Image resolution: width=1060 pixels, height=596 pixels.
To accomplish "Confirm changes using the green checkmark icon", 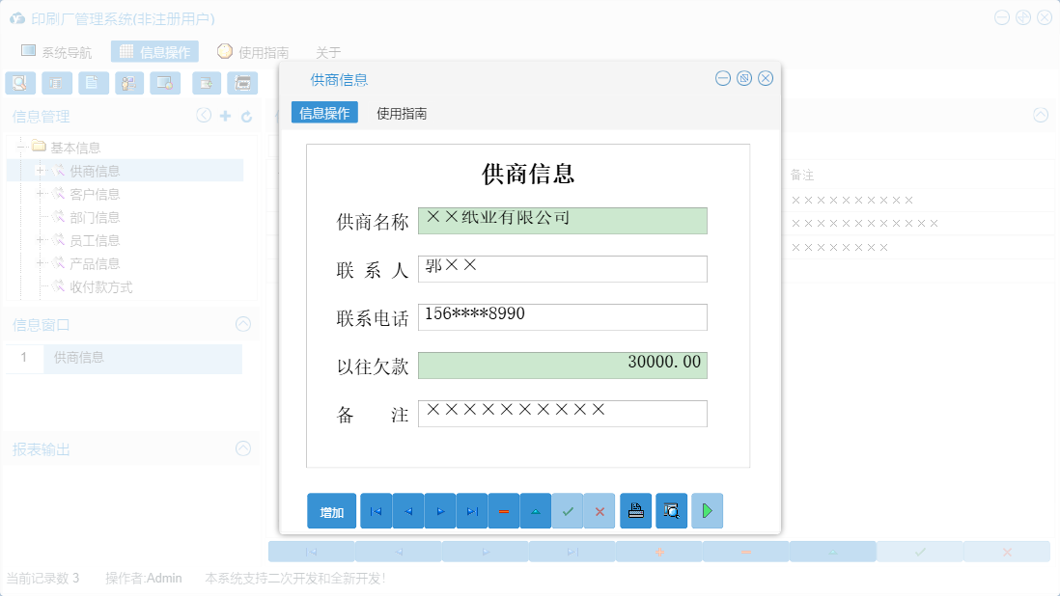I will click(568, 510).
